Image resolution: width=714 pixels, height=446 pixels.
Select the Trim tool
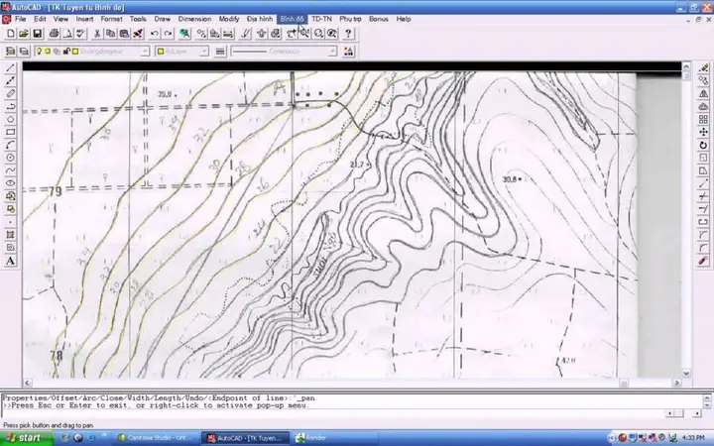[703, 196]
